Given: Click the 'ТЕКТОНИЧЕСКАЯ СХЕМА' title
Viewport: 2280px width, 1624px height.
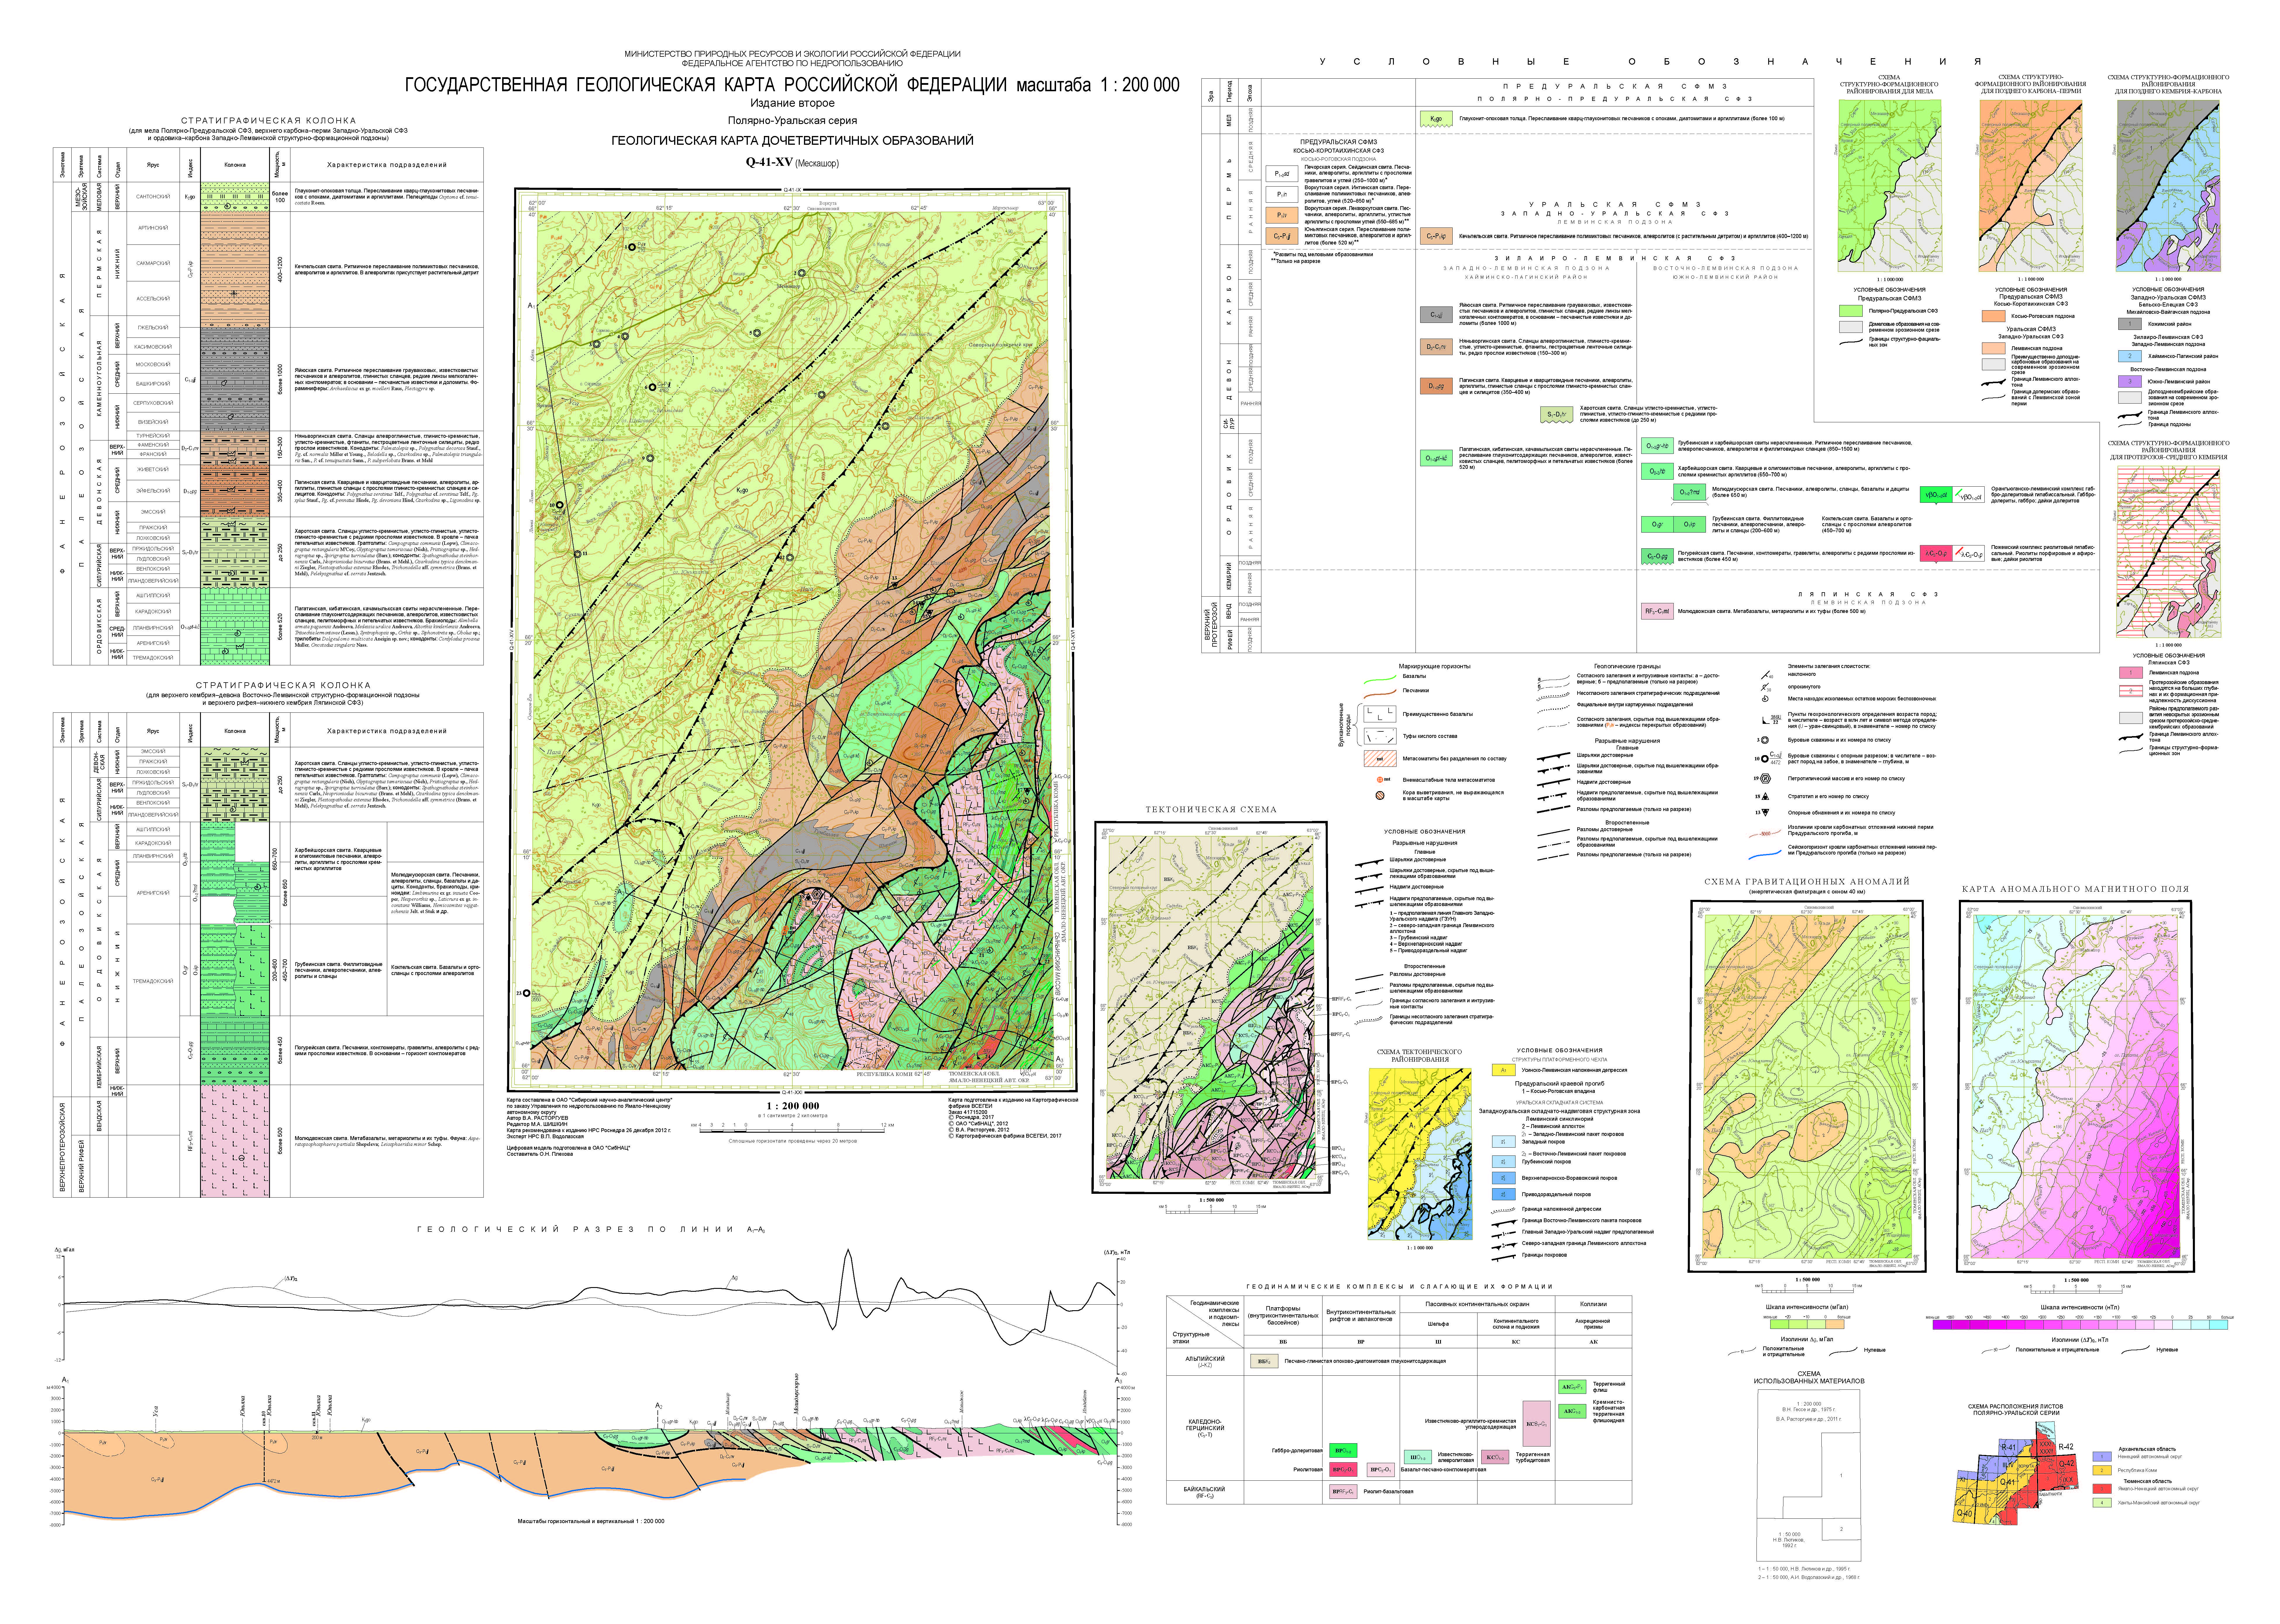Looking at the screenshot, I should point(1211,810).
